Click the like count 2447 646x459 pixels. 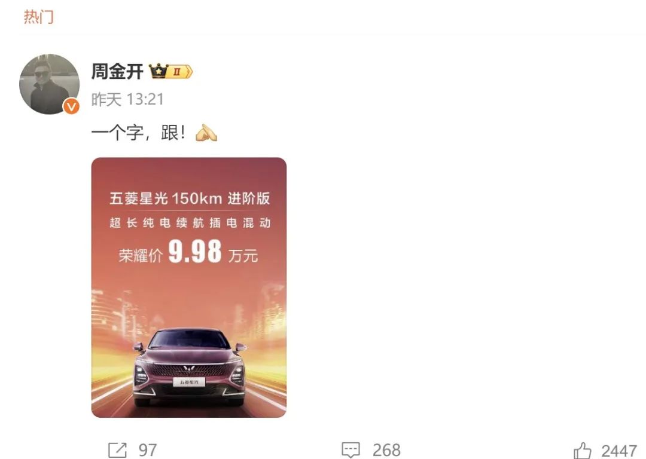point(619,451)
